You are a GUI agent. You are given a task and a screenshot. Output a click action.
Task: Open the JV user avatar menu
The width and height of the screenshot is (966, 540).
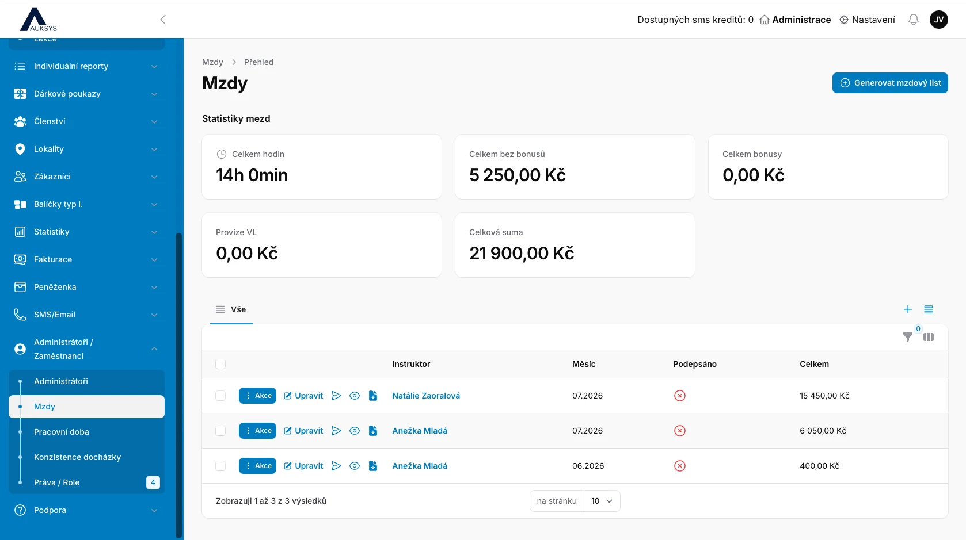(938, 20)
